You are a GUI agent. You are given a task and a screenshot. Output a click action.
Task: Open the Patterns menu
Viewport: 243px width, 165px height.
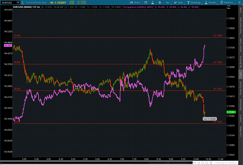[x=227, y=2]
